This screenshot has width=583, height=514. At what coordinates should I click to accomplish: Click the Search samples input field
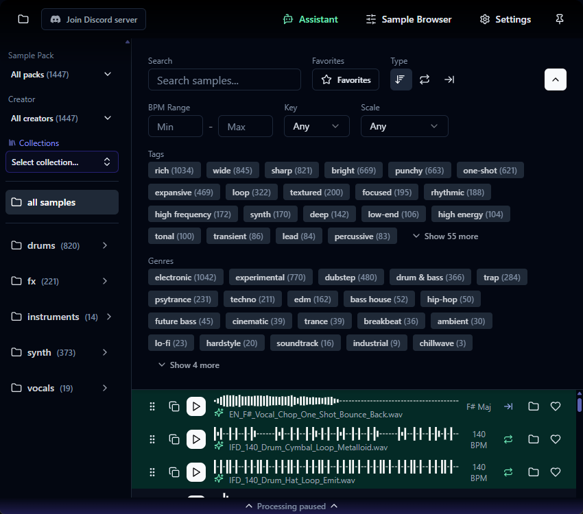pyautogui.click(x=224, y=80)
